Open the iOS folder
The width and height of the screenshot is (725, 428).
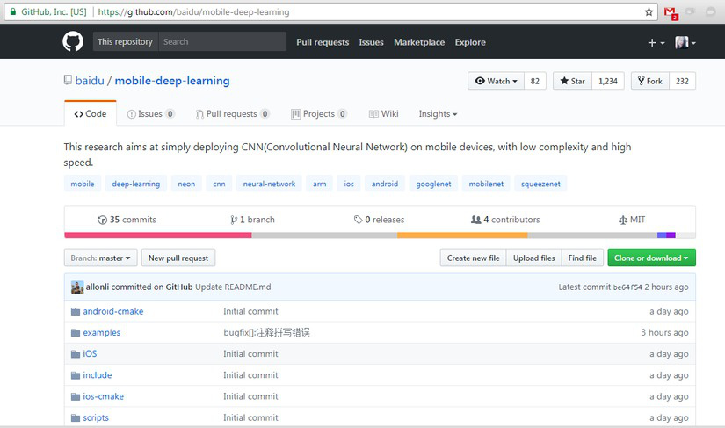pyautogui.click(x=90, y=353)
